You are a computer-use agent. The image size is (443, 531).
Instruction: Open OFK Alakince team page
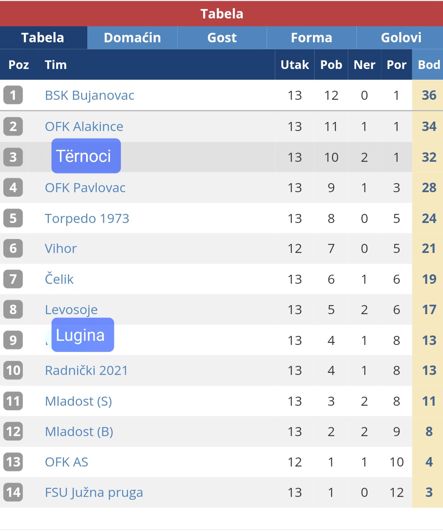coord(84,126)
